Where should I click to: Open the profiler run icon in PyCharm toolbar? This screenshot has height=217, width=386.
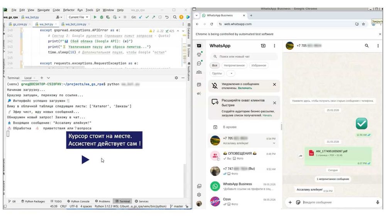pyautogui.click(x=115, y=17)
